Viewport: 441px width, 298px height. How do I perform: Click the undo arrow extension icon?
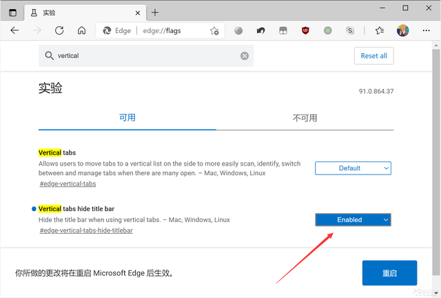260,30
